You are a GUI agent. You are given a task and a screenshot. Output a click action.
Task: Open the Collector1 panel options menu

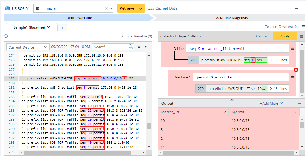302,36
